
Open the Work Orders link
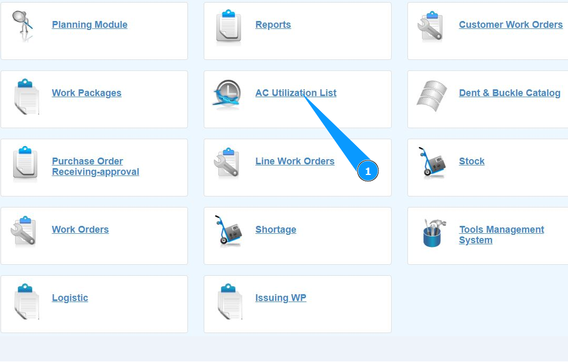[80, 230]
